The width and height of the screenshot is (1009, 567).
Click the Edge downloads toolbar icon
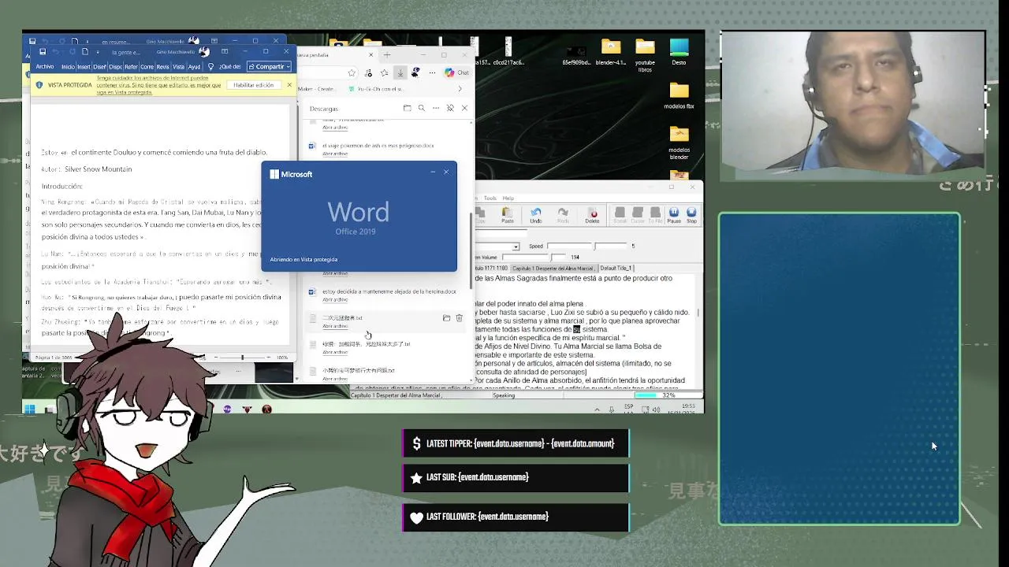[x=400, y=72]
